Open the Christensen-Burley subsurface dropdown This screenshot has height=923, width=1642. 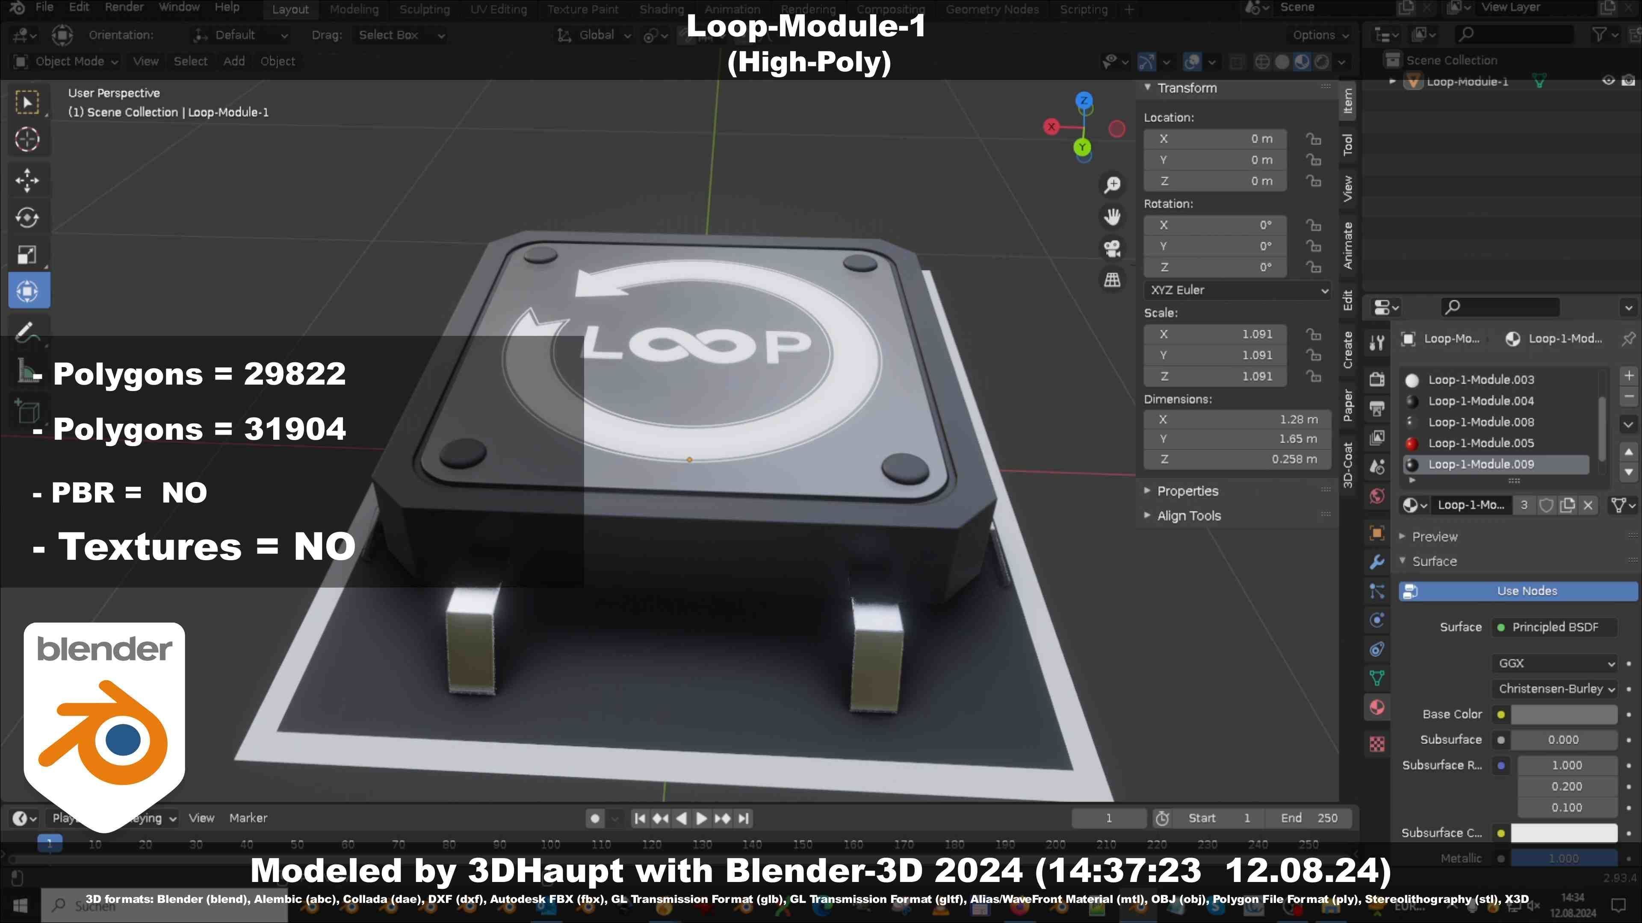pyautogui.click(x=1555, y=688)
